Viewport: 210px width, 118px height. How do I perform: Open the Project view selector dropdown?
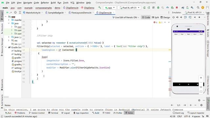[x=9, y=12]
